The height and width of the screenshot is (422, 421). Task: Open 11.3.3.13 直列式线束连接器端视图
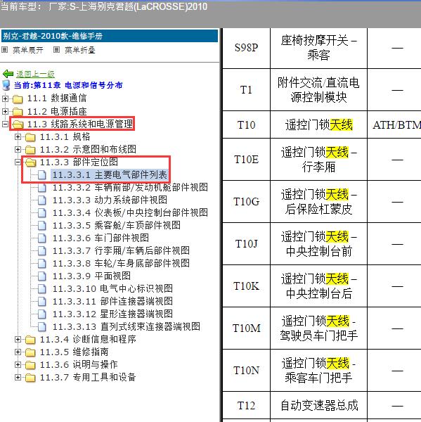pyautogui.click(x=127, y=326)
